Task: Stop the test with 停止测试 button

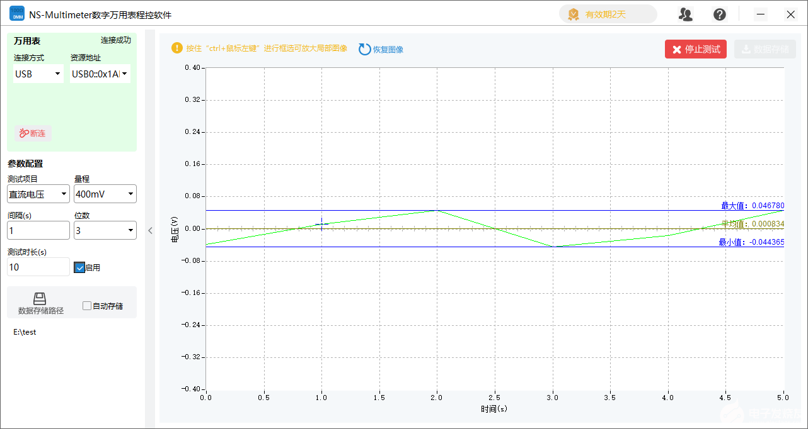Action: [696, 49]
